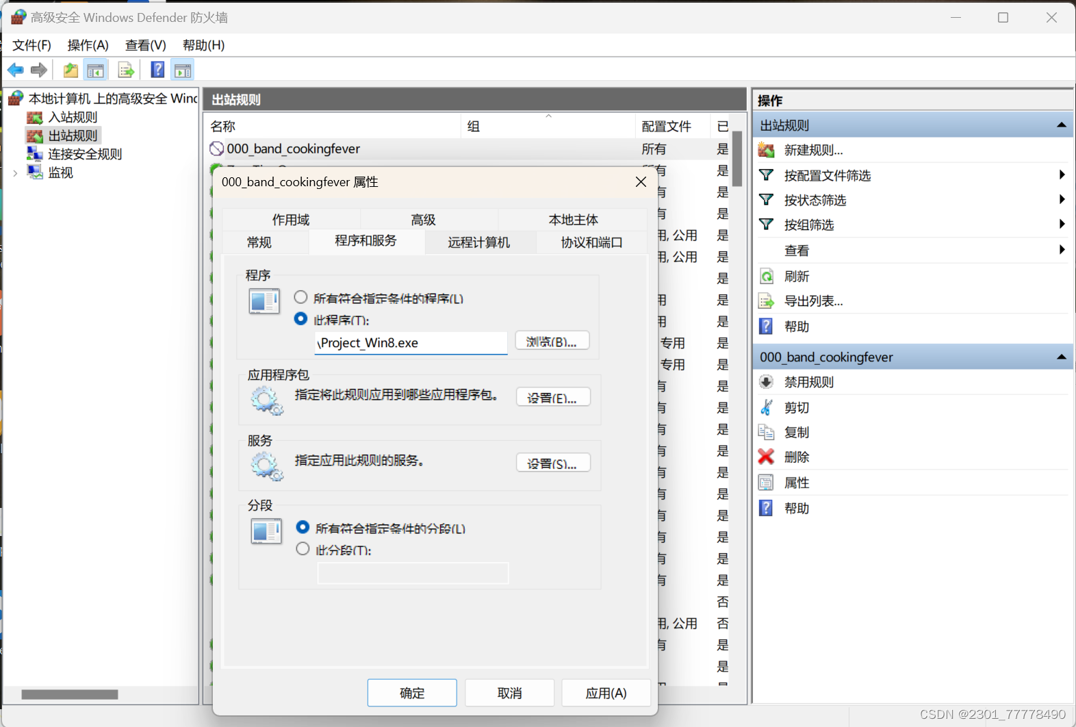Click the red 删除 delete icon
1076x727 pixels.
point(767,457)
